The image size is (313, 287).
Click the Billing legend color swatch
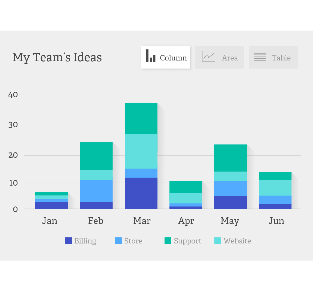coord(68,241)
